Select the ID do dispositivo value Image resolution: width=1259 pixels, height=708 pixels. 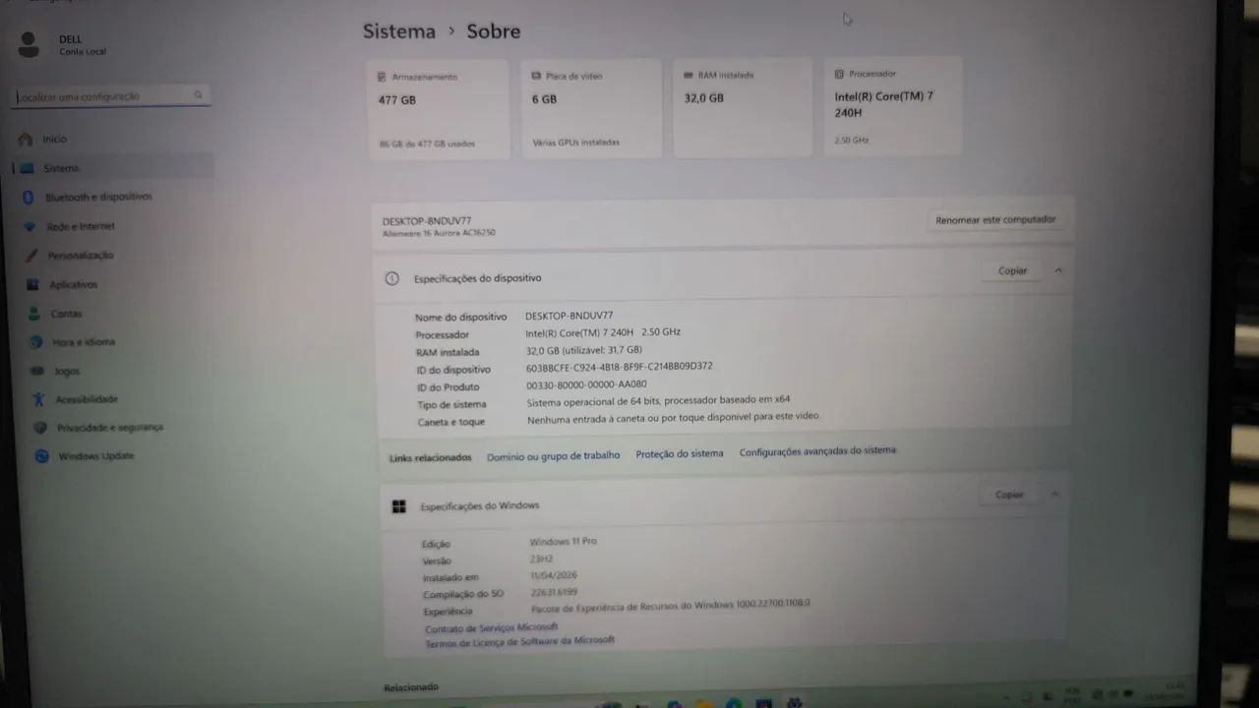(x=620, y=367)
